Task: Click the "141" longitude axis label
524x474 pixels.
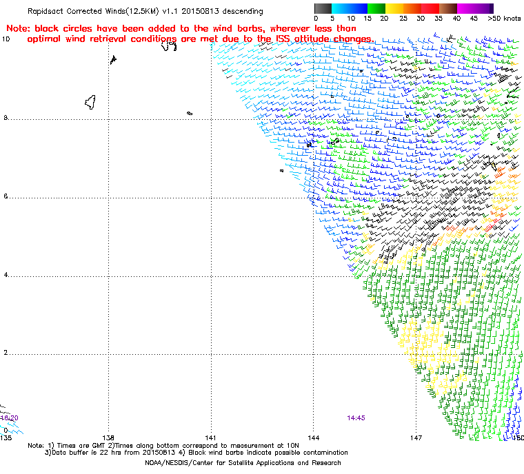Action: click(x=210, y=437)
